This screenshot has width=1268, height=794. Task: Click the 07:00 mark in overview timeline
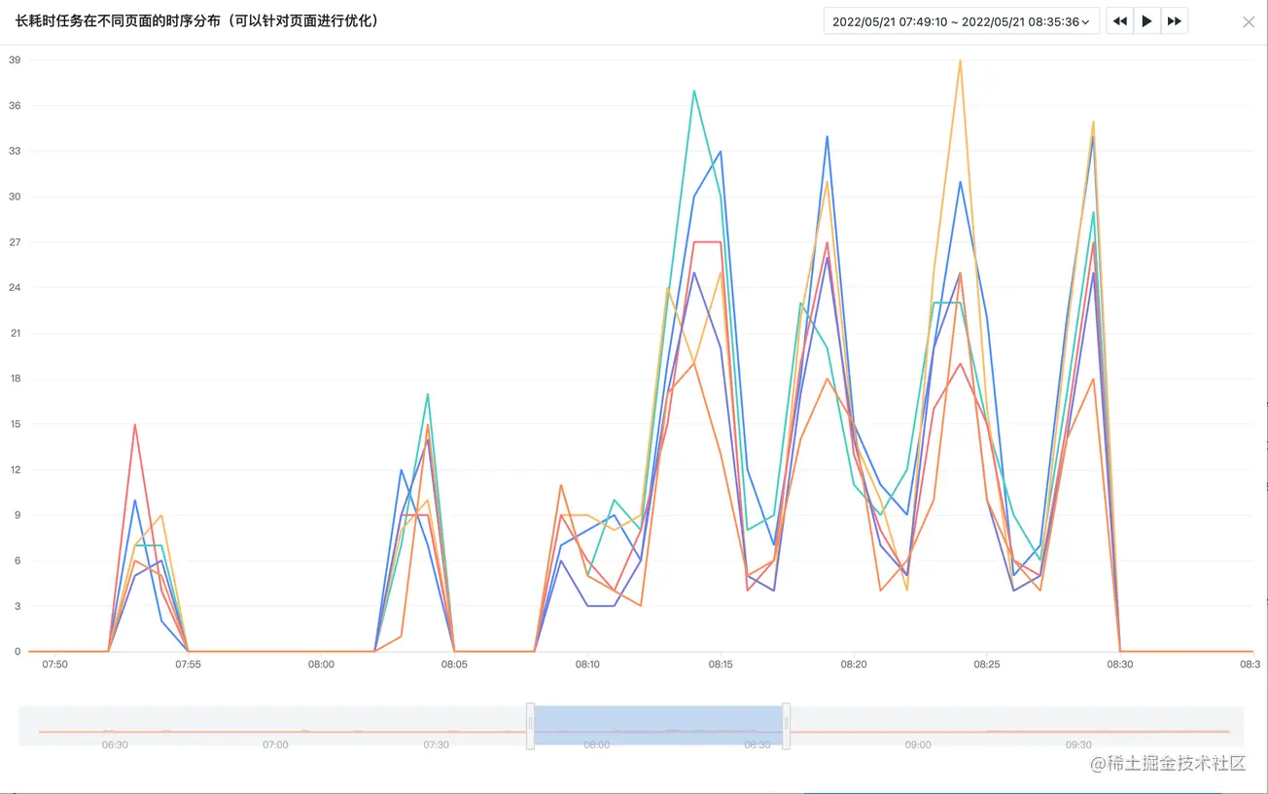pyautogui.click(x=275, y=744)
